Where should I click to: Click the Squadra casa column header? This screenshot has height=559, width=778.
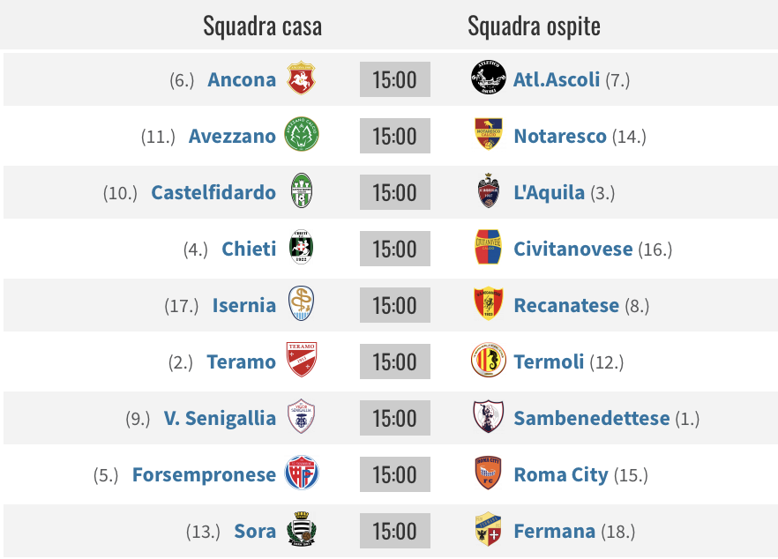(263, 26)
